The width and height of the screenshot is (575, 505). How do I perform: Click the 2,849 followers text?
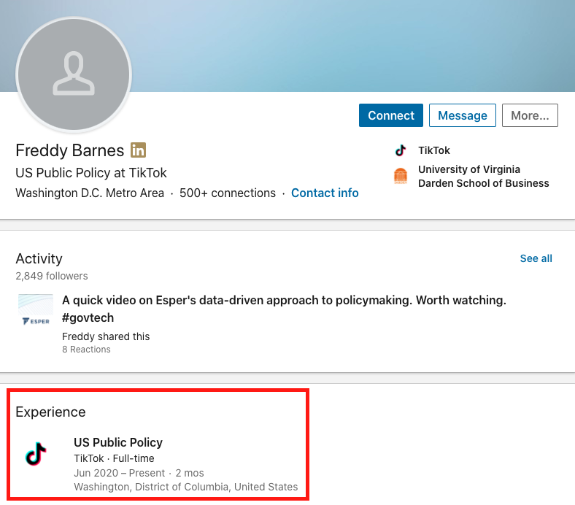(x=52, y=276)
